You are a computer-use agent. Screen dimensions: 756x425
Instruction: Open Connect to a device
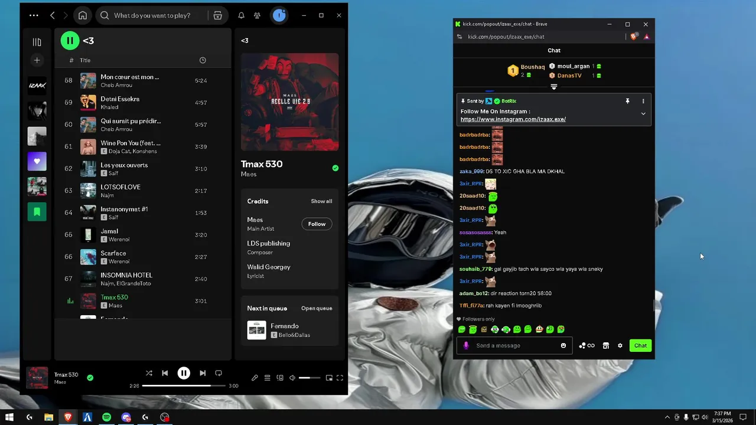(x=280, y=378)
